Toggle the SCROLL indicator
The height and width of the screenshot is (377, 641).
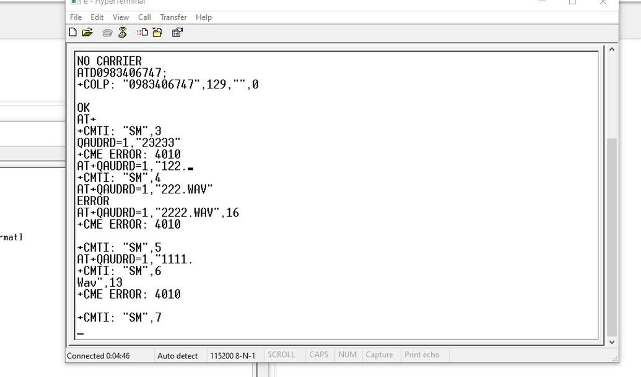click(282, 354)
